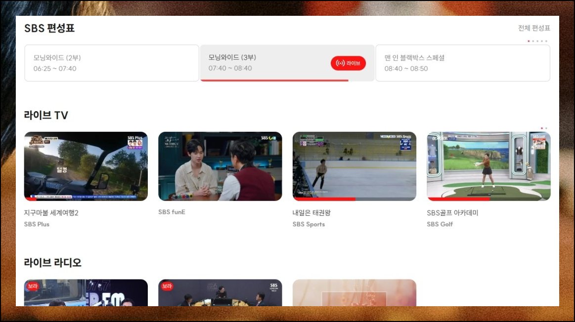
Task: Open the SBS funE live thumbnail
Action: [220, 166]
